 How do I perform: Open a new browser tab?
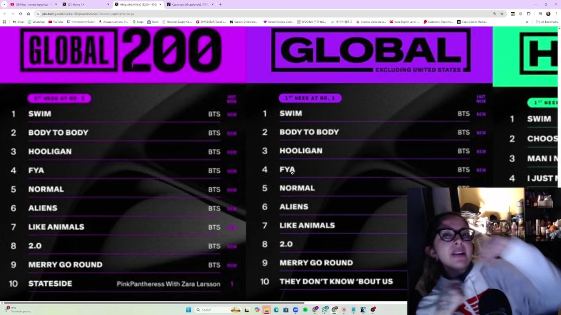coord(220,4)
